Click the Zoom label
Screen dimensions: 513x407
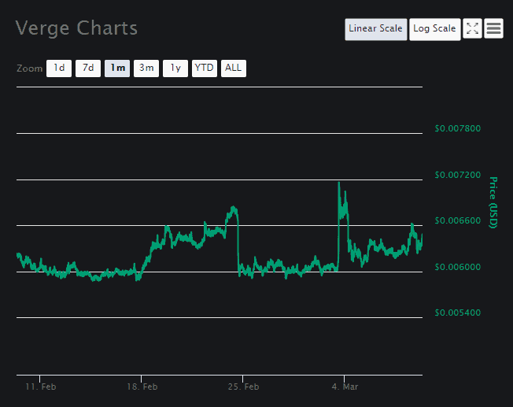click(x=30, y=68)
